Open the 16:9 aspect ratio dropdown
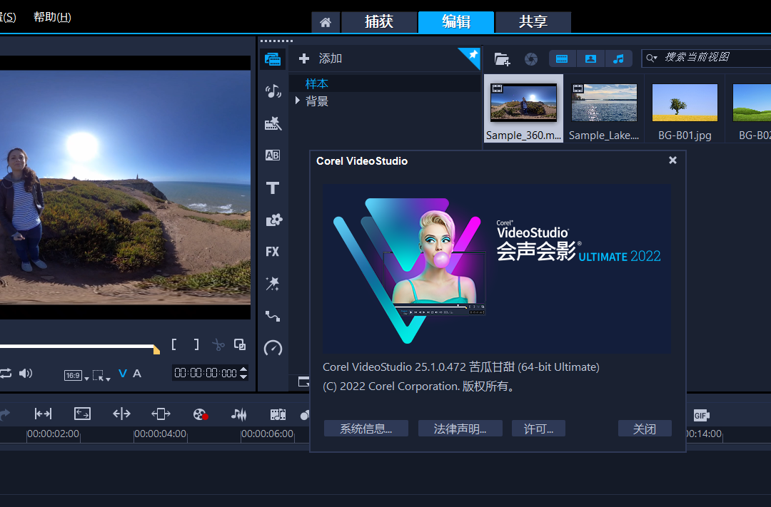 pyautogui.click(x=76, y=375)
